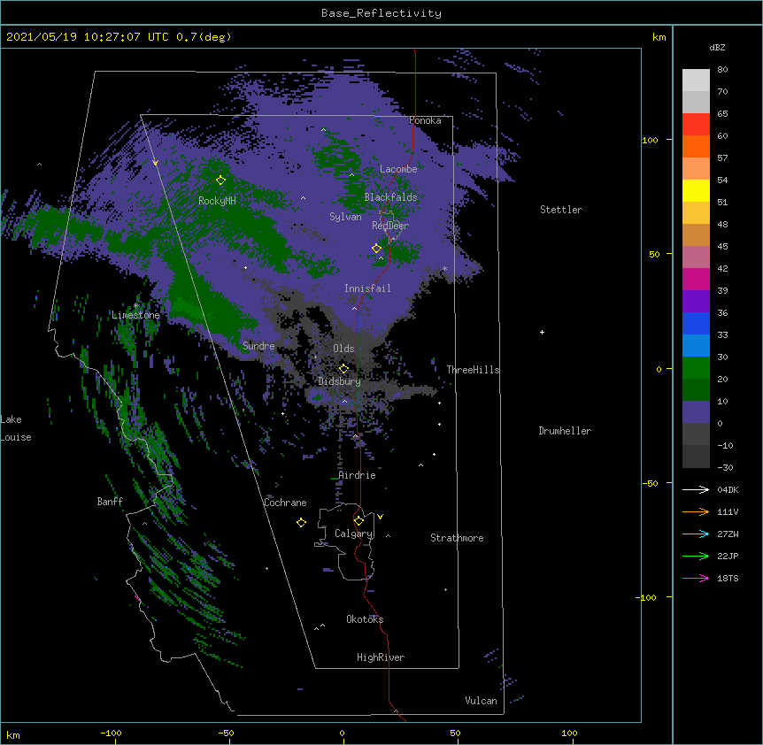763x745 pixels.
Task: Click the yellow 51-54 dBZ color swatch
Action: (696, 190)
